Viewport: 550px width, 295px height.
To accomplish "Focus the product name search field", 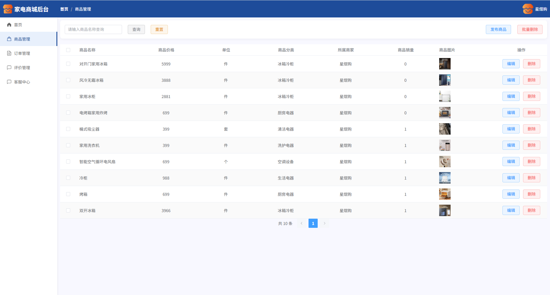I will click(x=93, y=29).
